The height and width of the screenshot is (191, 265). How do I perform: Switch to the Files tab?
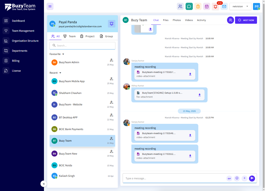(x=166, y=20)
